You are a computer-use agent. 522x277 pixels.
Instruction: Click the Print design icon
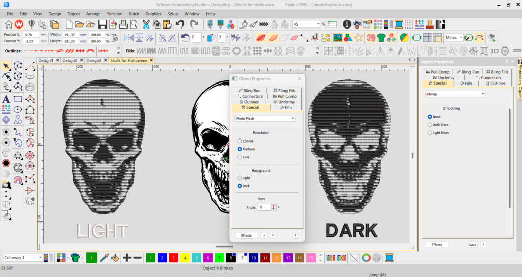(x=123, y=24)
